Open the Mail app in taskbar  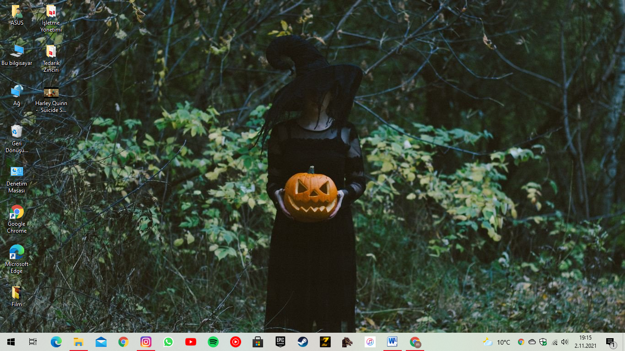click(x=101, y=342)
